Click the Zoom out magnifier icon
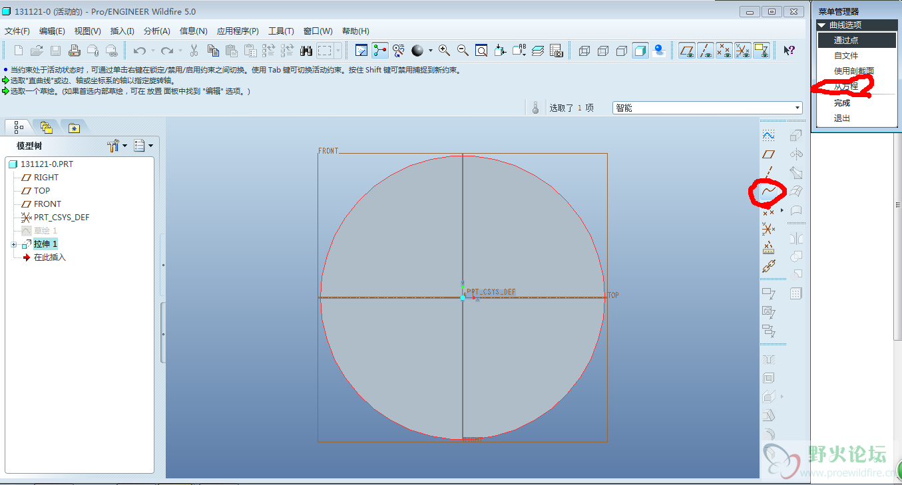The image size is (902, 485). click(x=463, y=51)
